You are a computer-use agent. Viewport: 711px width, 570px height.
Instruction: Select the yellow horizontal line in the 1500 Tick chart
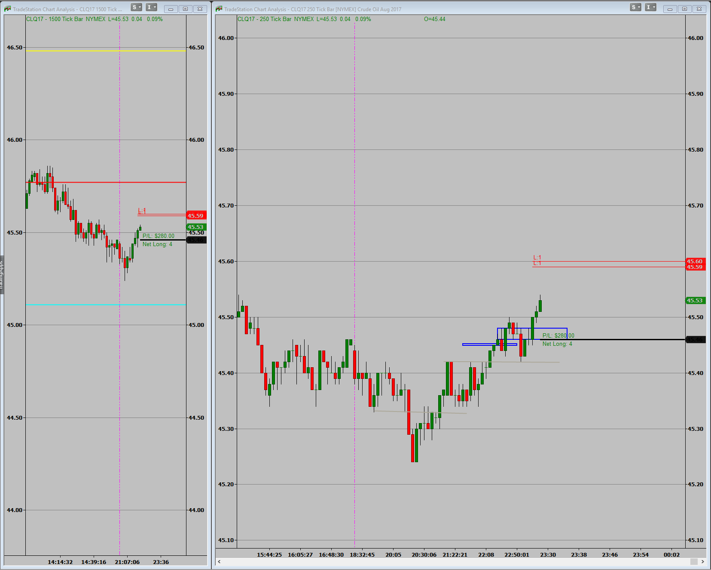pos(106,51)
